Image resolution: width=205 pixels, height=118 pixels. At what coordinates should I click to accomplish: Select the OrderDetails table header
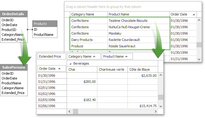point(14,14)
